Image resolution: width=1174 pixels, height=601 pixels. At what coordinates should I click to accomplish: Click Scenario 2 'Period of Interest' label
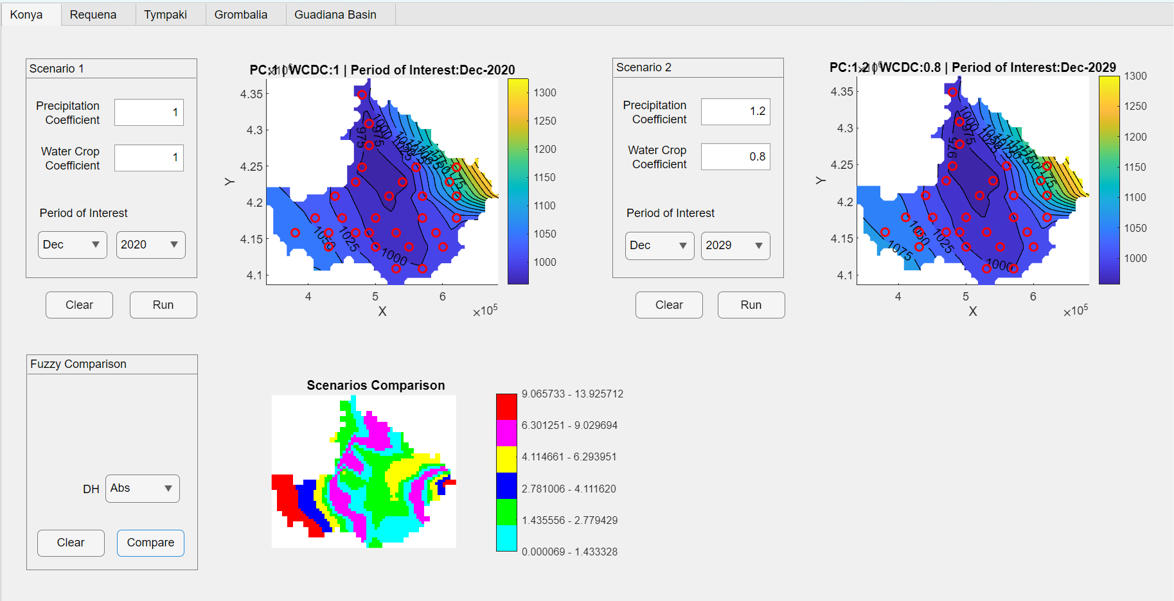670,213
